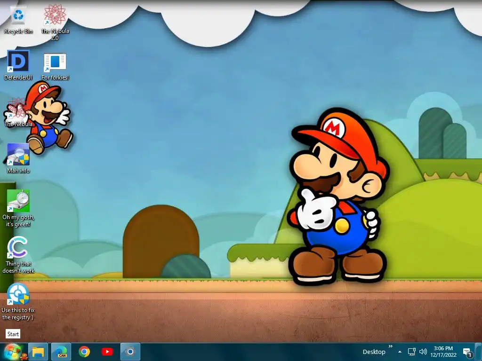Open the 'Mah info' shortcut

(x=18, y=159)
